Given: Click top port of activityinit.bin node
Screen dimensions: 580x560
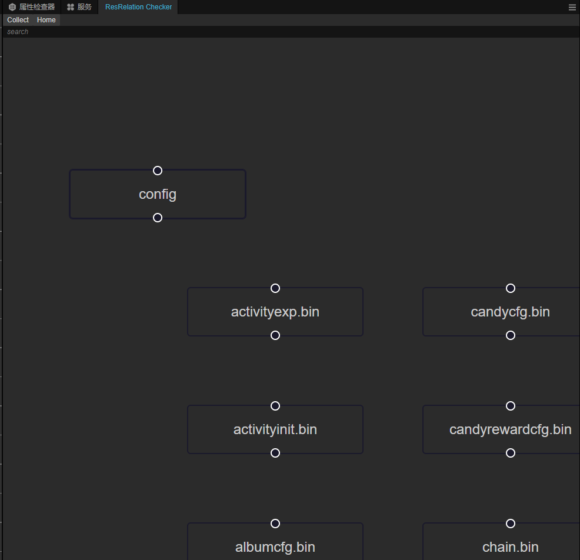Looking at the screenshot, I should pyautogui.click(x=275, y=406).
